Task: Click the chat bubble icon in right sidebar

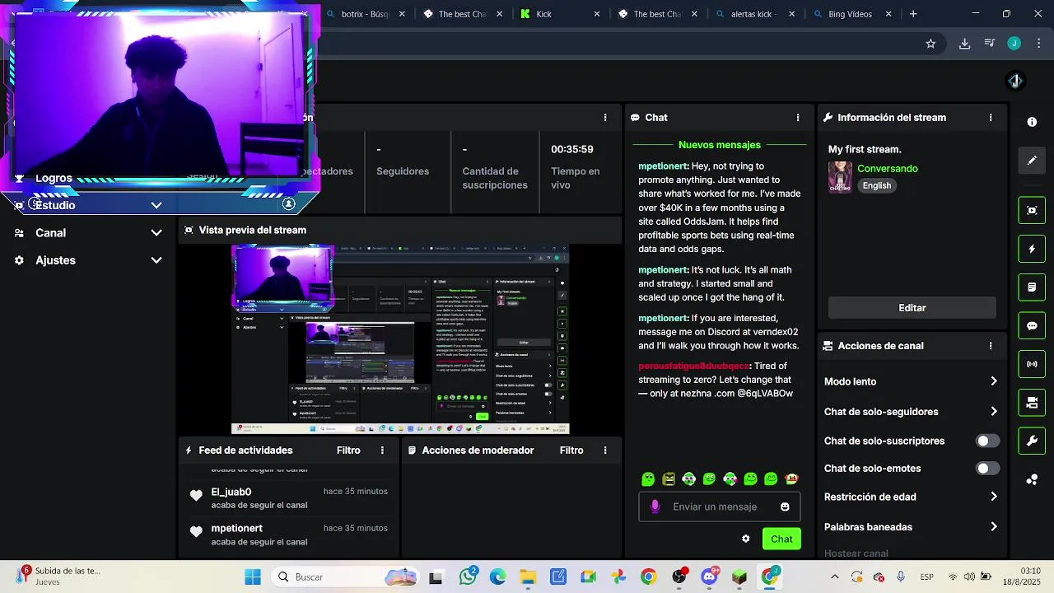Action: point(1032,325)
